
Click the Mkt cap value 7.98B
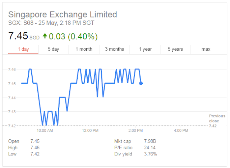(150, 141)
